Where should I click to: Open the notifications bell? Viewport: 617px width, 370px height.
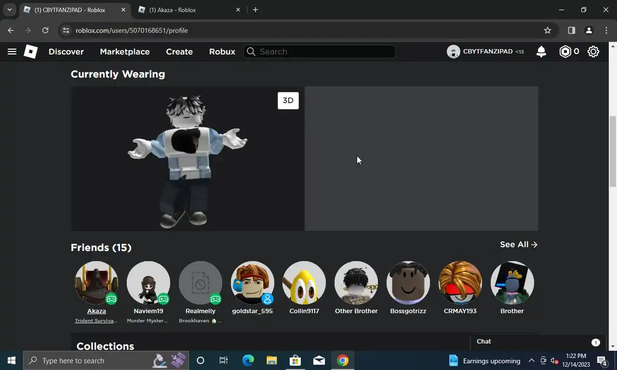click(x=541, y=52)
